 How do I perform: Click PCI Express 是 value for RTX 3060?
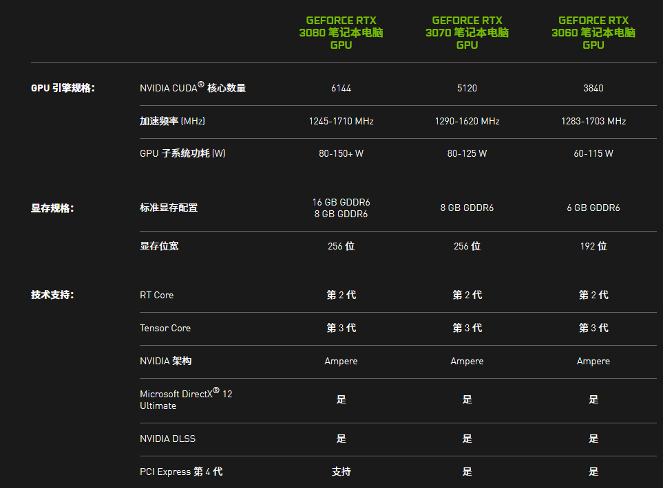pyautogui.click(x=593, y=472)
